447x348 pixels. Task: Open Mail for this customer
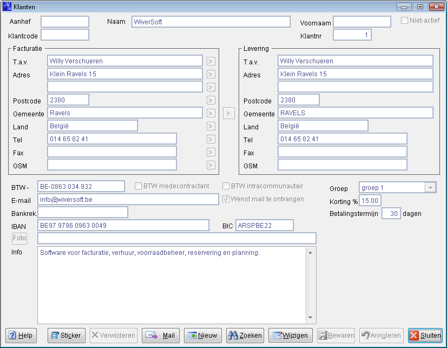[x=161, y=336]
